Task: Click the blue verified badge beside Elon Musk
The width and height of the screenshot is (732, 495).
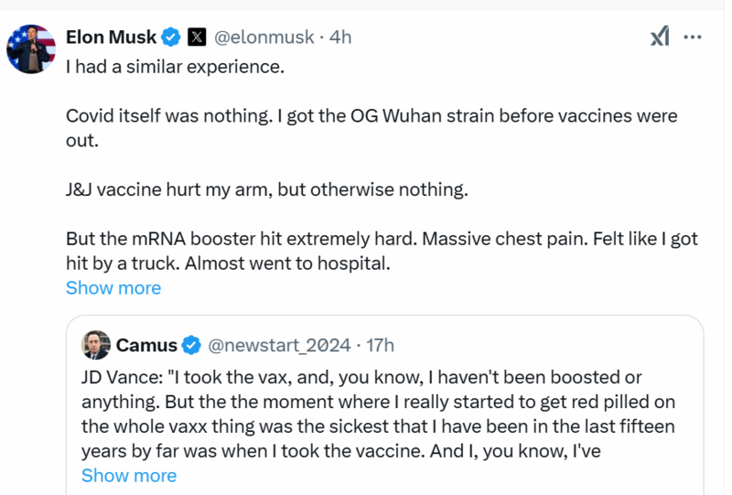Action: click(171, 38)
